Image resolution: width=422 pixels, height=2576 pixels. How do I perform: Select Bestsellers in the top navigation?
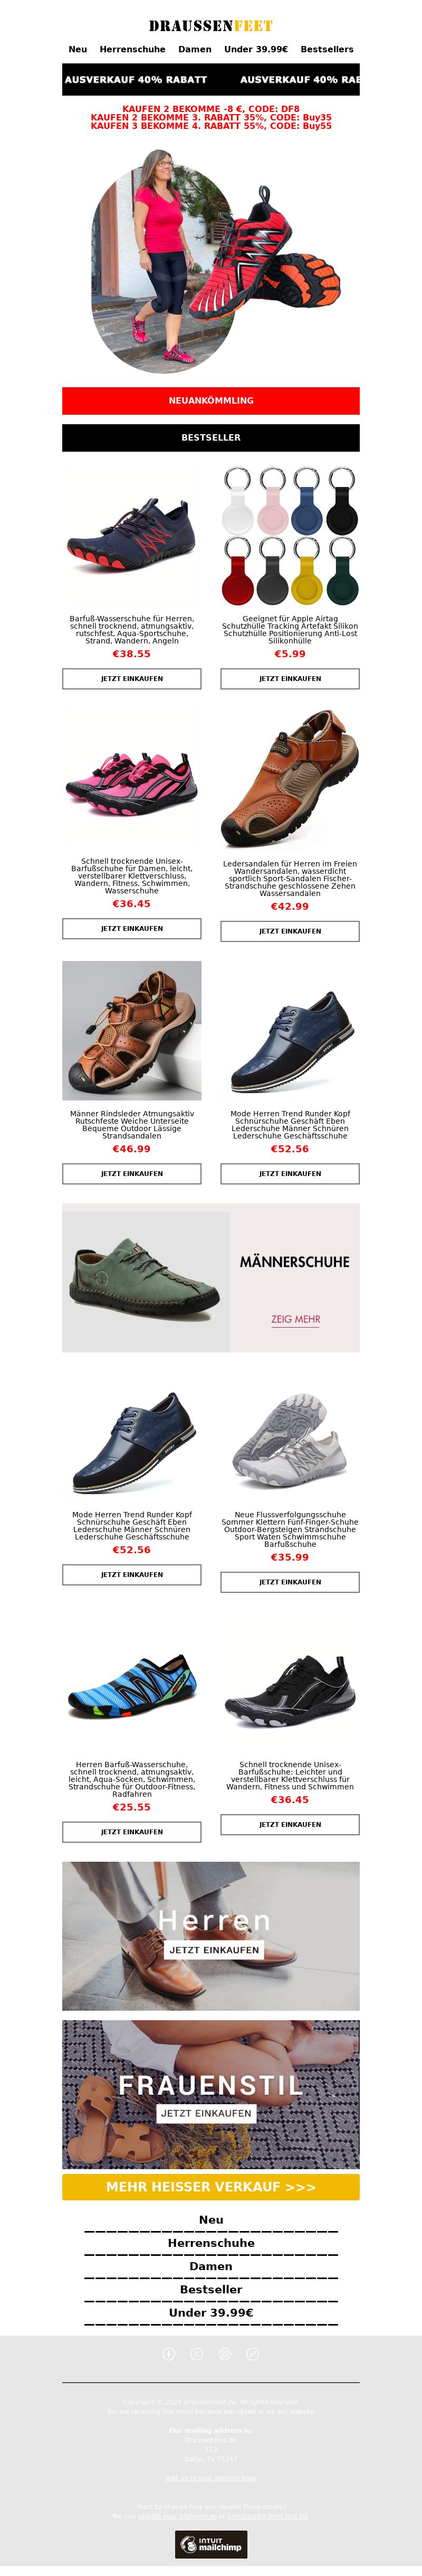point(327,49)
